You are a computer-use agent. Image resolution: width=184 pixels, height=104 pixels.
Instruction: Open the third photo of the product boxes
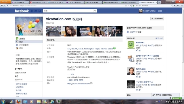tap(84, 31)
